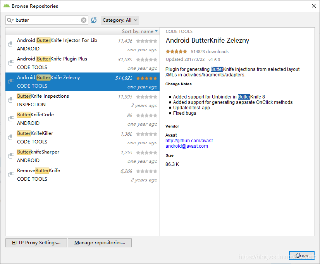Screen dimensions: 320x264
Task: Click the five-star rating beside 514823 downloads
Action: coord(176,51)
